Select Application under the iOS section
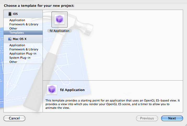Image resolution: width=187 pixels, height=126 pixels. [17, 20]
